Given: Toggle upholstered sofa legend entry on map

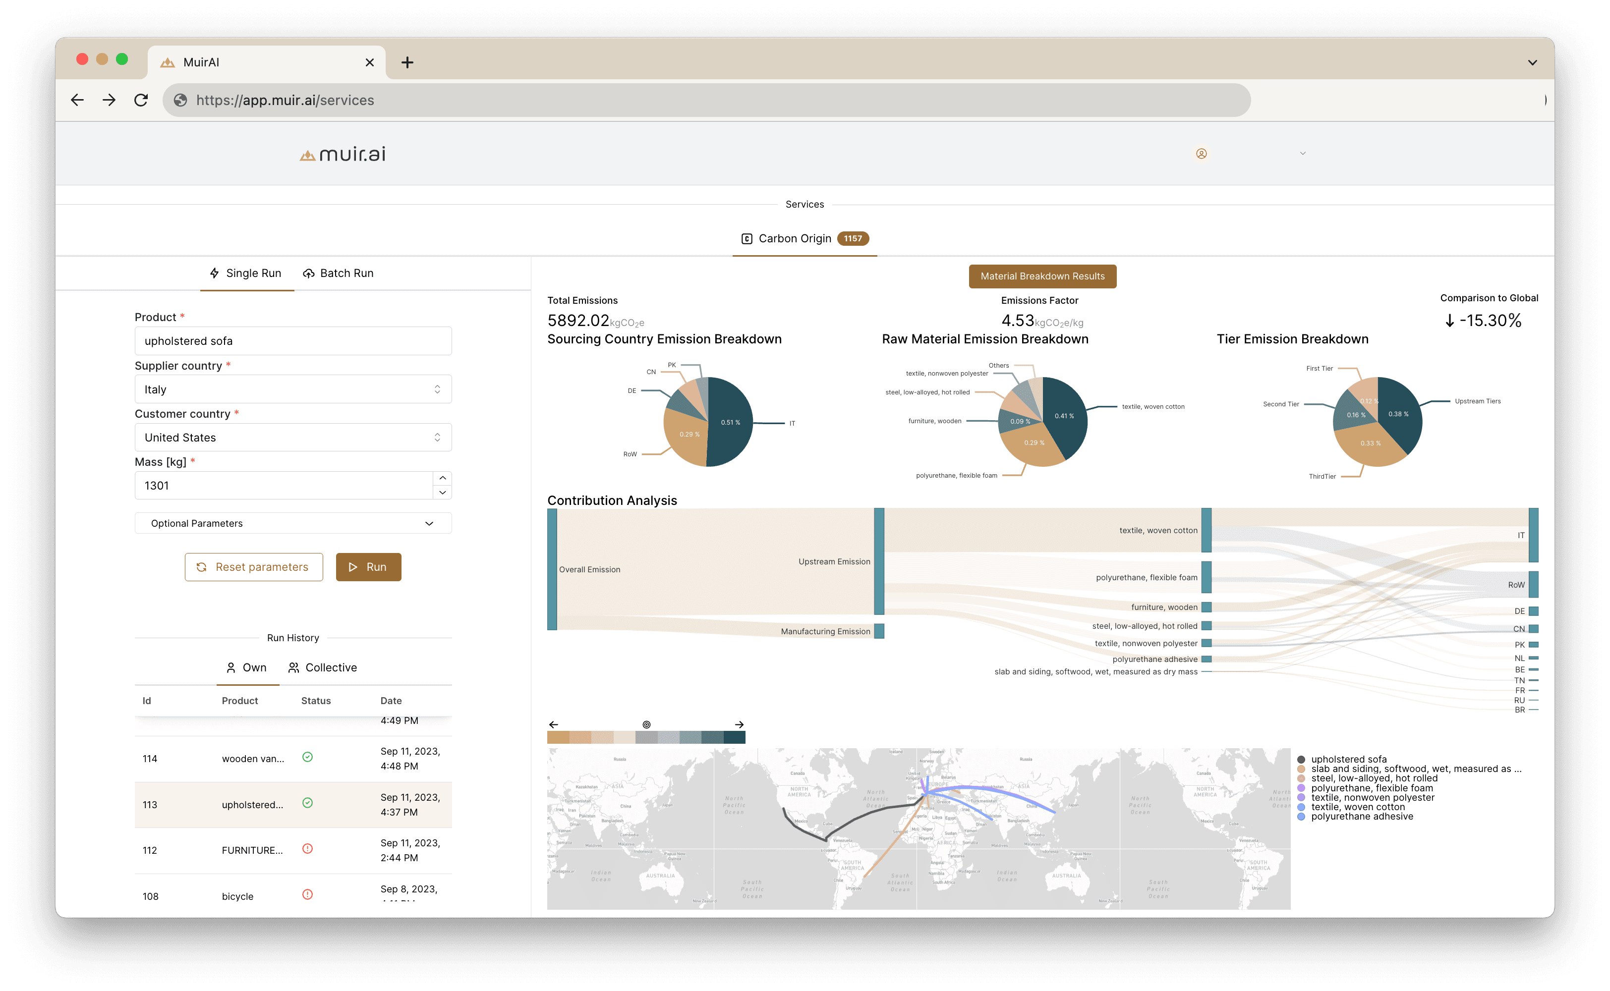Looking at the screenshot, I should pyautogui.click(x=1348, y=759).
